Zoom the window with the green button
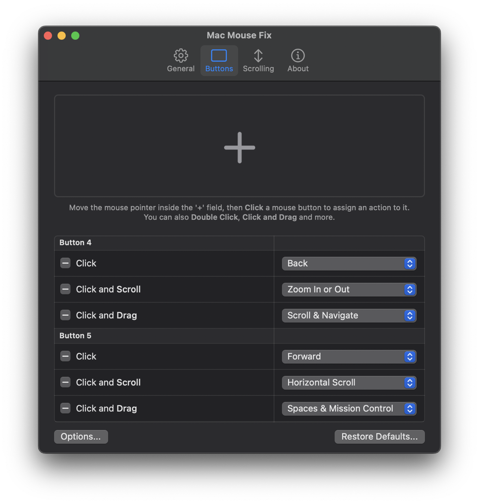This screenshot has width=479, height=504. click(x=75, y=36)
